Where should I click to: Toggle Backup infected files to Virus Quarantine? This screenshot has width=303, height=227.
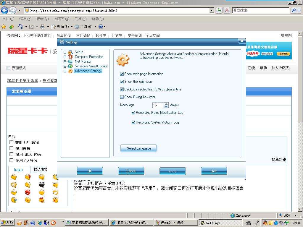tap(122, 89)
